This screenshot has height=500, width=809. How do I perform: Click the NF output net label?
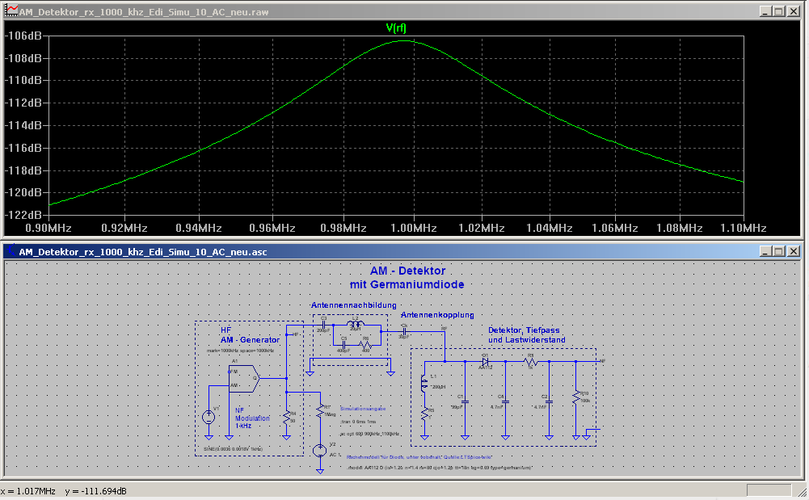click(x=602, y=361)
